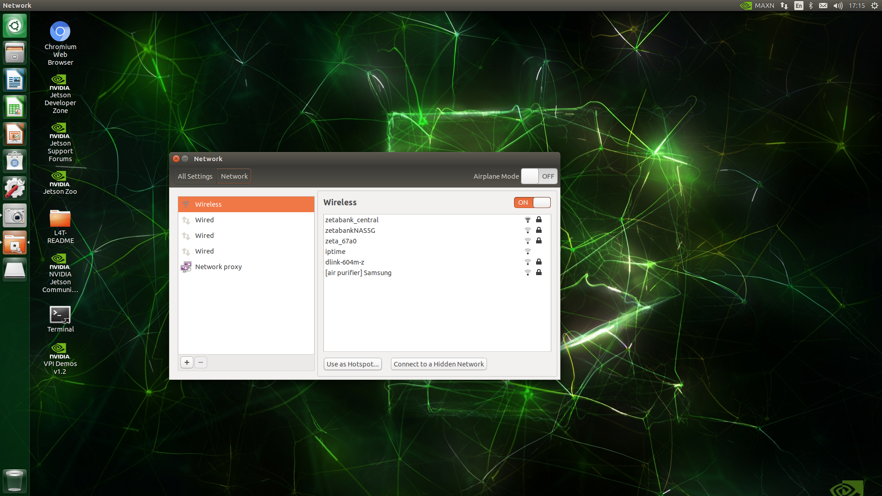Image resolution: width=882 pixels, height=496 pixels.
Task: Open VPI Demos v1.2 desktop shortcut
Action: pos(60,359)
